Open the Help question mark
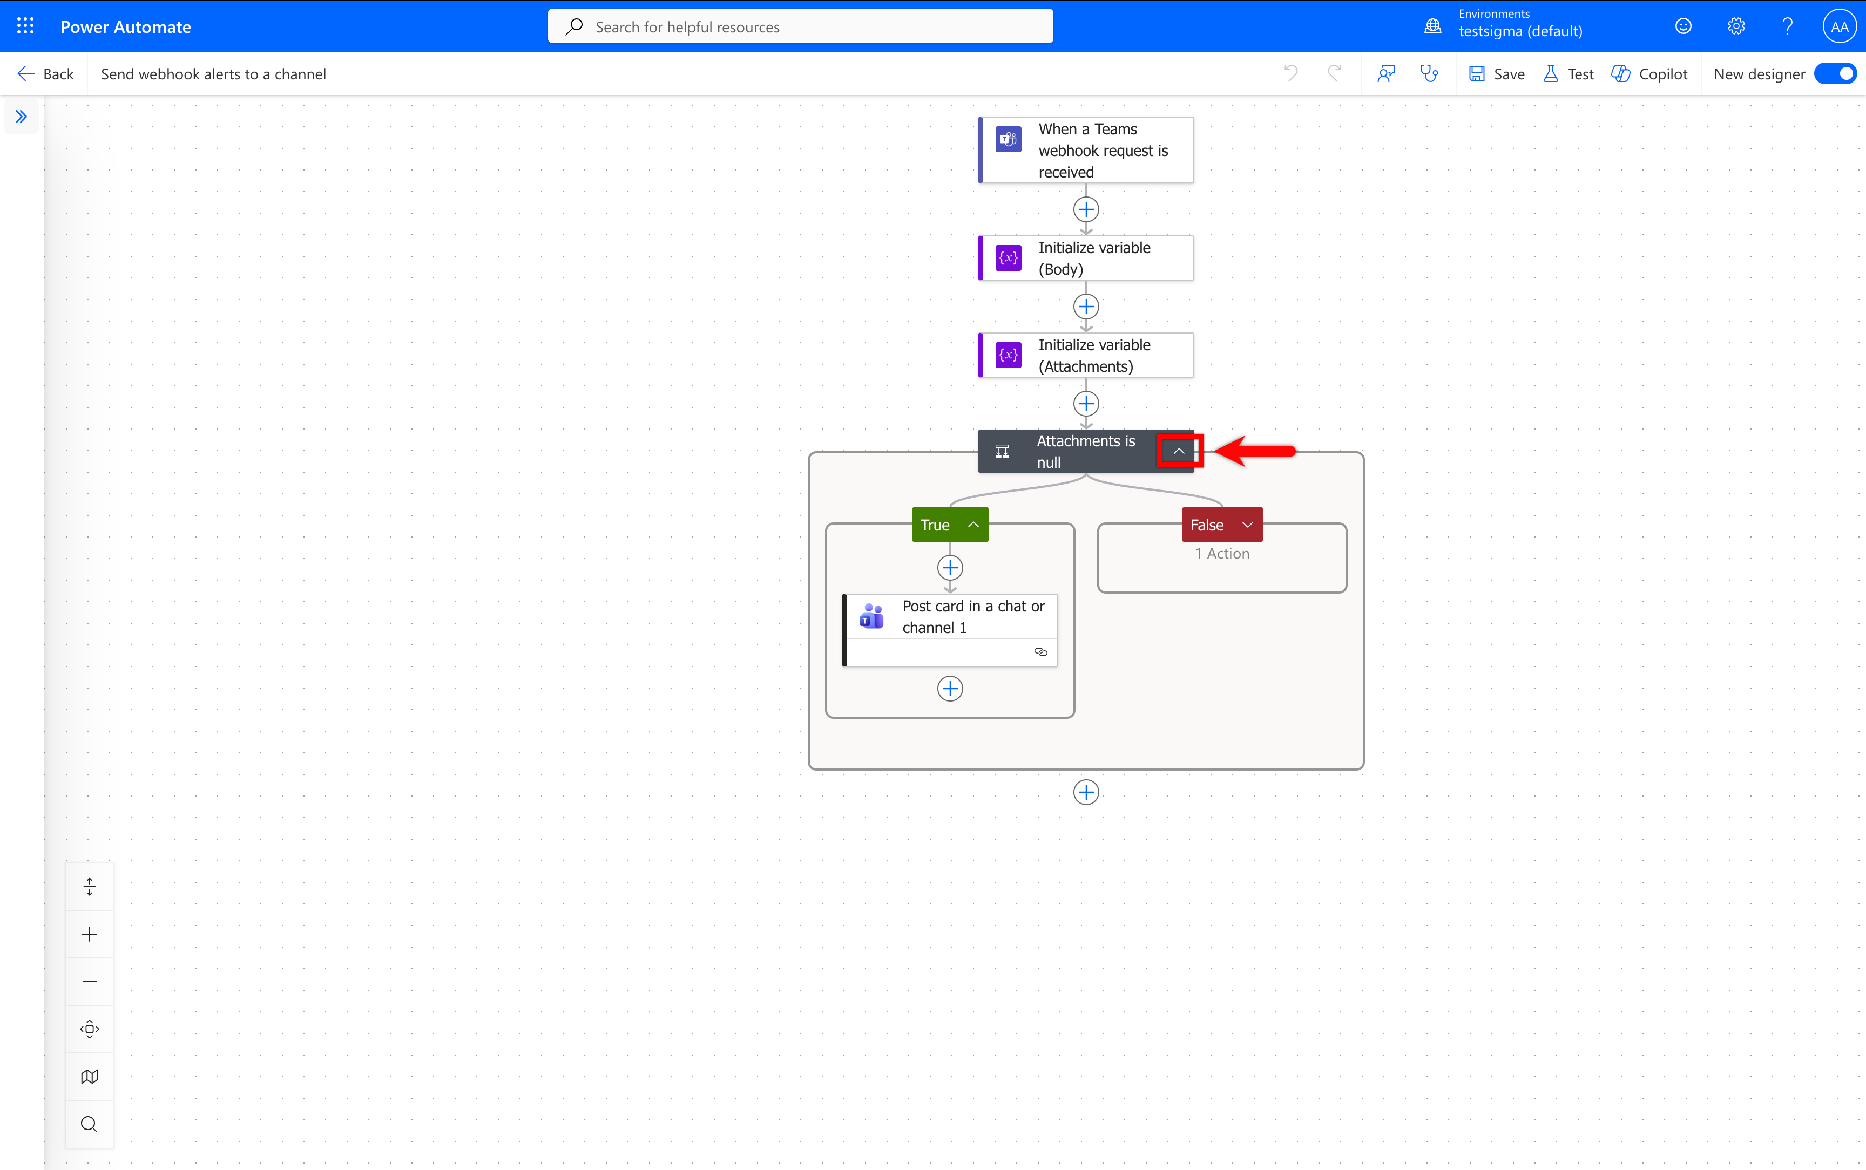This screenshot has height=1170, width=1866. pyautogui.click(x=1787, y=26)
